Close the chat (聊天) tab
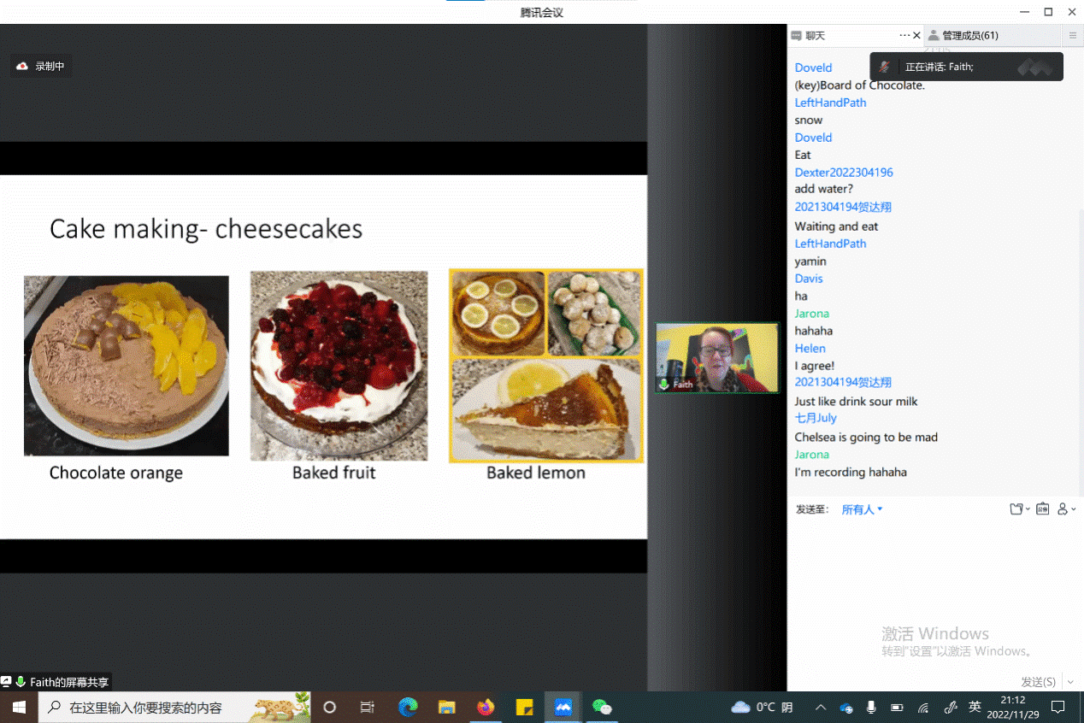Screen dimensions: 1084x723 [x=917, y=36]
